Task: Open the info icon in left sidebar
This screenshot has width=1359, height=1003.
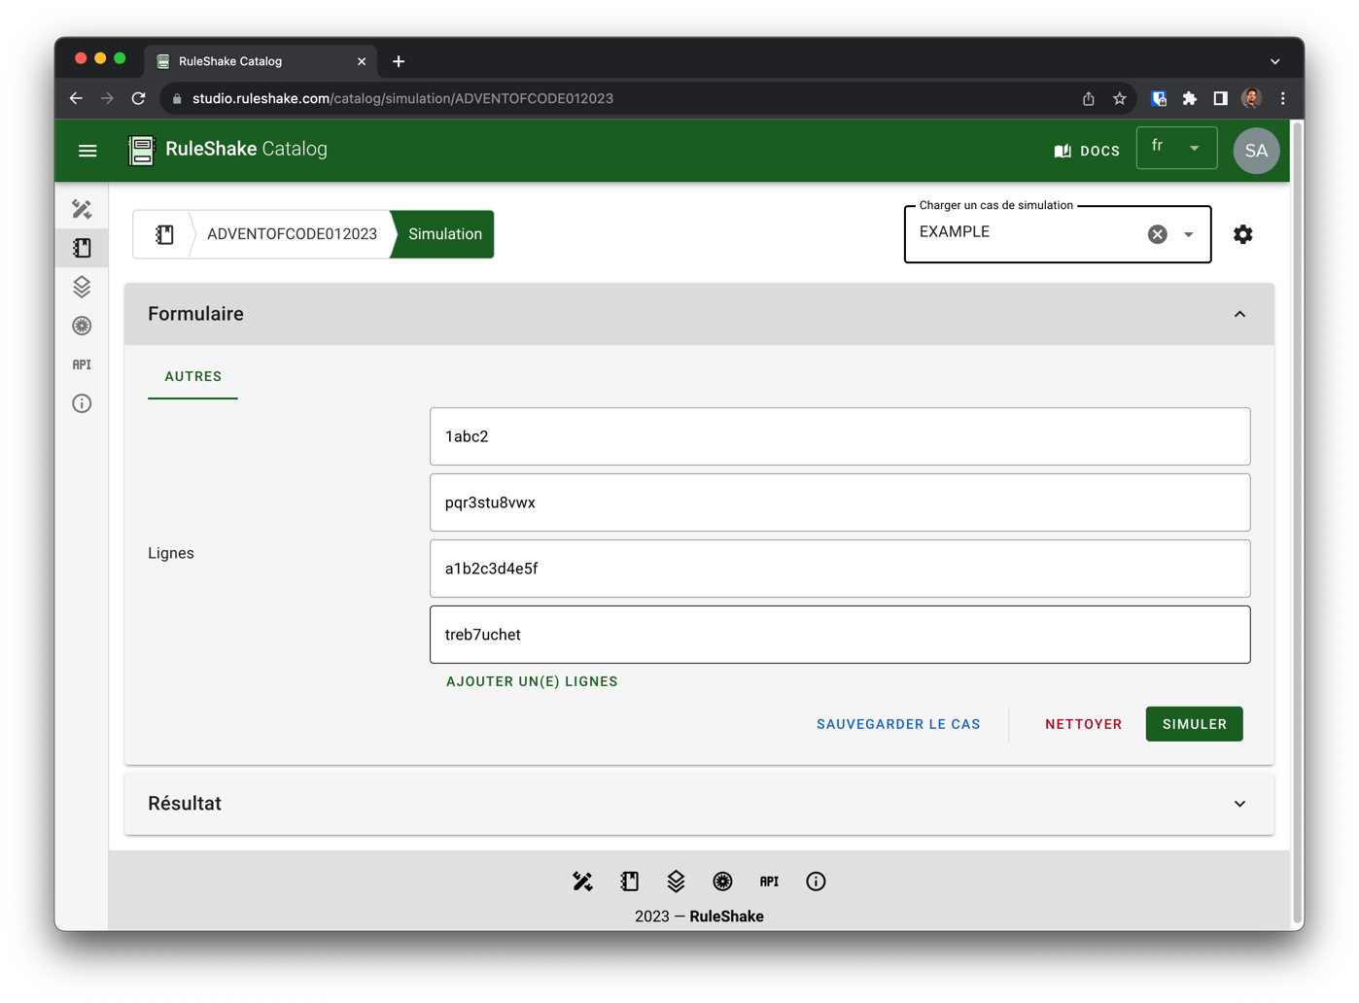Action: pos(82,403)
